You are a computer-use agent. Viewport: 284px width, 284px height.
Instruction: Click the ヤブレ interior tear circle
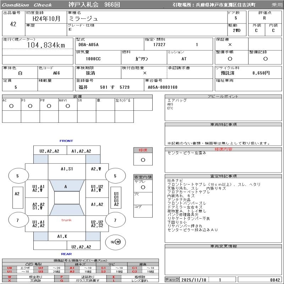pyautogui.click(x=143, y=187)
